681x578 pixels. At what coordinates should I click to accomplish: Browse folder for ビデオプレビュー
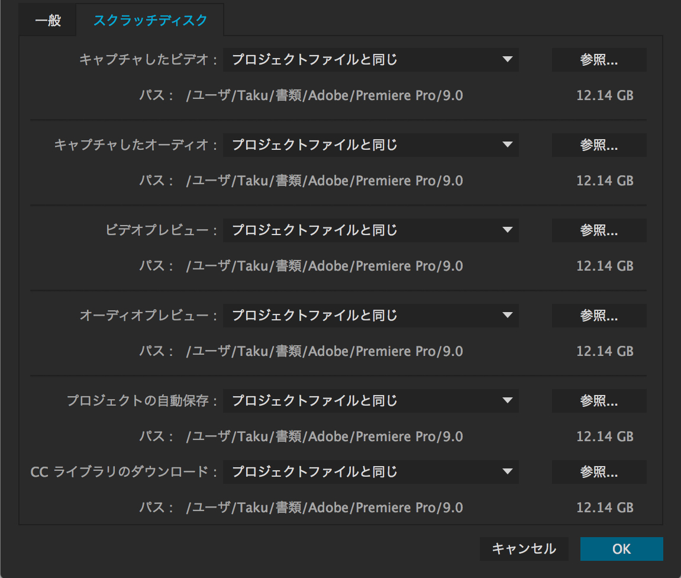[x=599, y=230]
